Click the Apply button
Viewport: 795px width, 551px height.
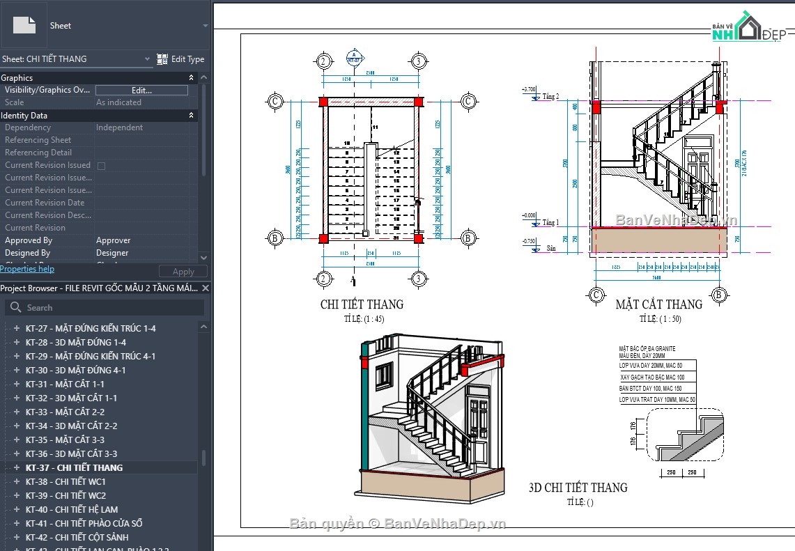coord(183,272)
